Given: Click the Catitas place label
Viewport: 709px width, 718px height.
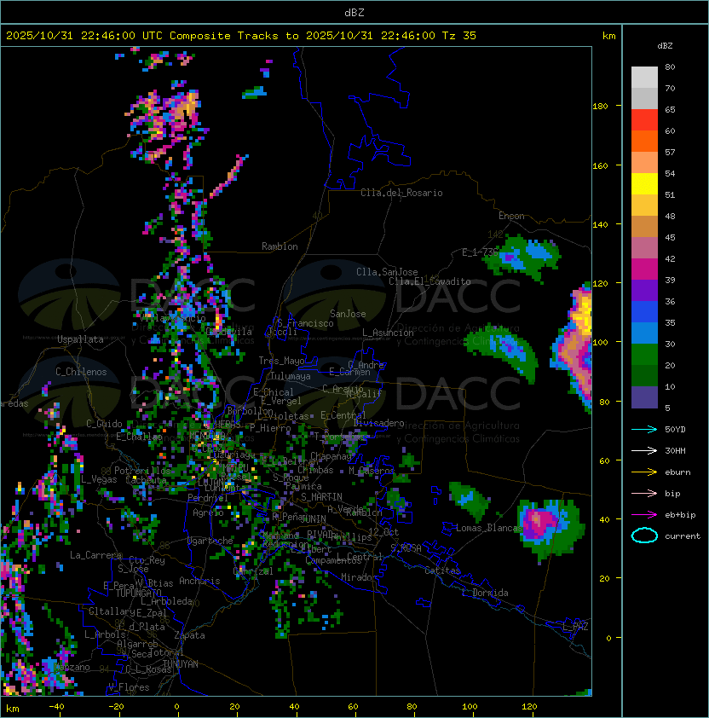Looking at the screenshot, I should [x=442, y=570].
